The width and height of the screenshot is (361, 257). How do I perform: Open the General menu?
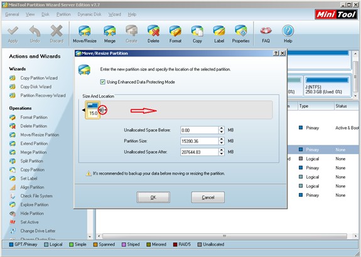click(12, 14)
